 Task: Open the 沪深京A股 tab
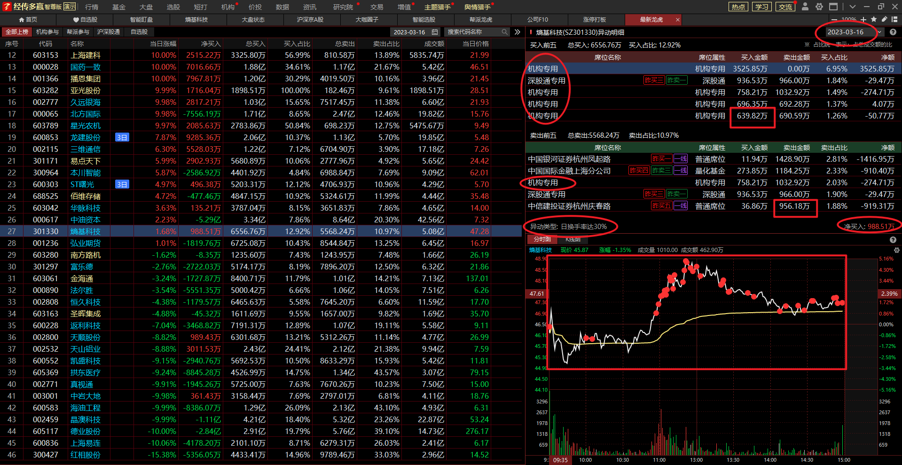click(310, 20)
